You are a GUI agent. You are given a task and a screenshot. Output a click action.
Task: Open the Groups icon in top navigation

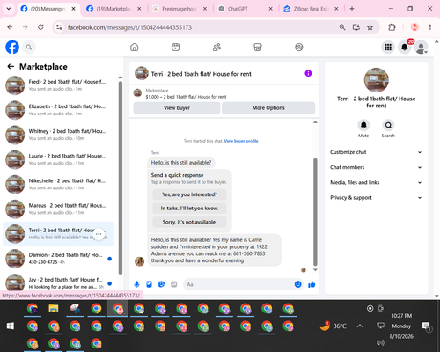coord(299,47)
